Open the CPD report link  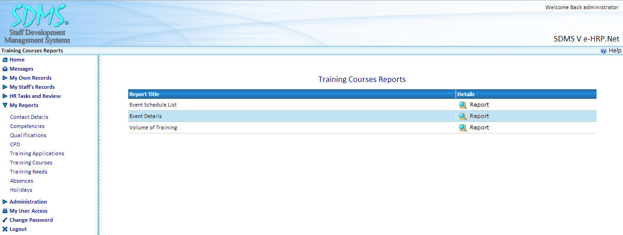click(x=15, y=144)
